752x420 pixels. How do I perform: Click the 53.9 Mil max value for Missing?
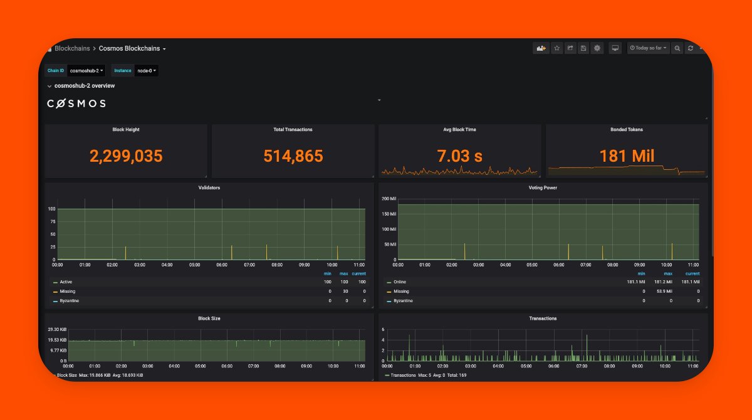point(664,291)
